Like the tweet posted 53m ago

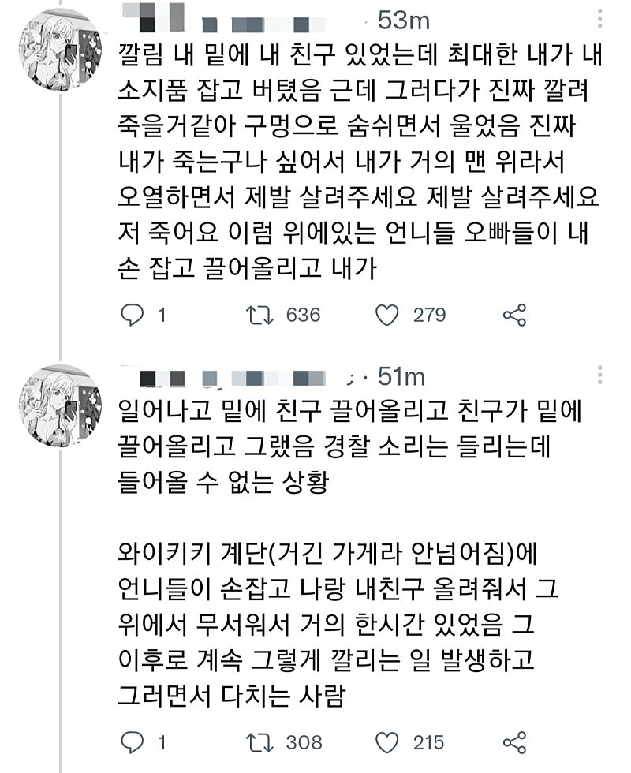click(x=386, y=316)
